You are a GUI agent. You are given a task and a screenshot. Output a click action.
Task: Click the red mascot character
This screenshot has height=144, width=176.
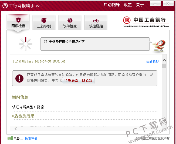coord(159,46)
